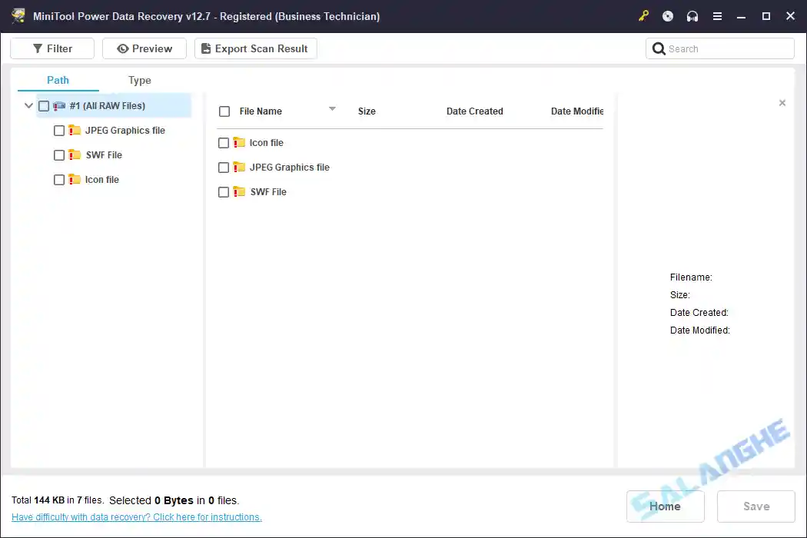Switch to the Type tab

[x=139, y=80]
